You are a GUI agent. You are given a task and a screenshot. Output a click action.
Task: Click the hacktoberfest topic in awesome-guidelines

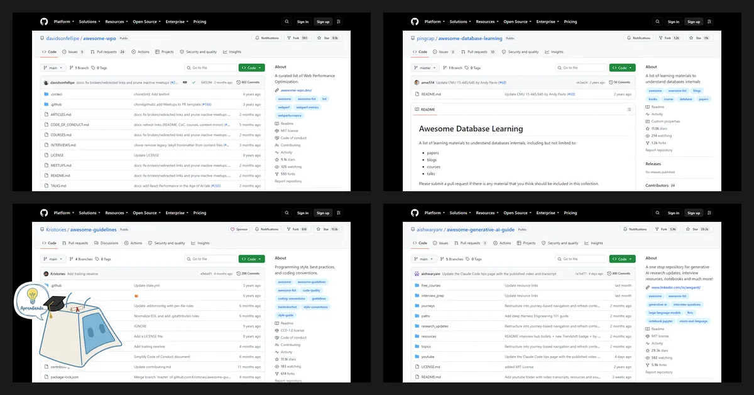(x=288, y=307)
